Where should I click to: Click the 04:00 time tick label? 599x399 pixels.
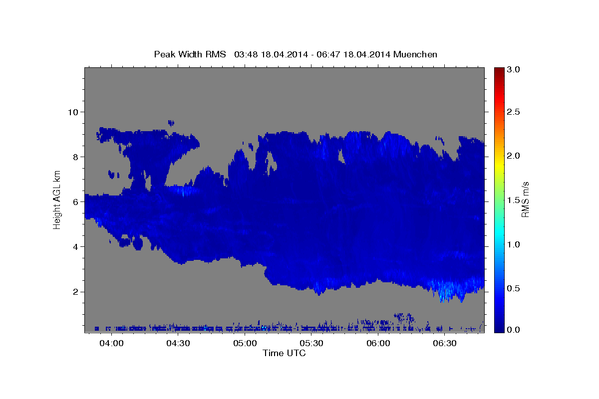tap(111, 344)
